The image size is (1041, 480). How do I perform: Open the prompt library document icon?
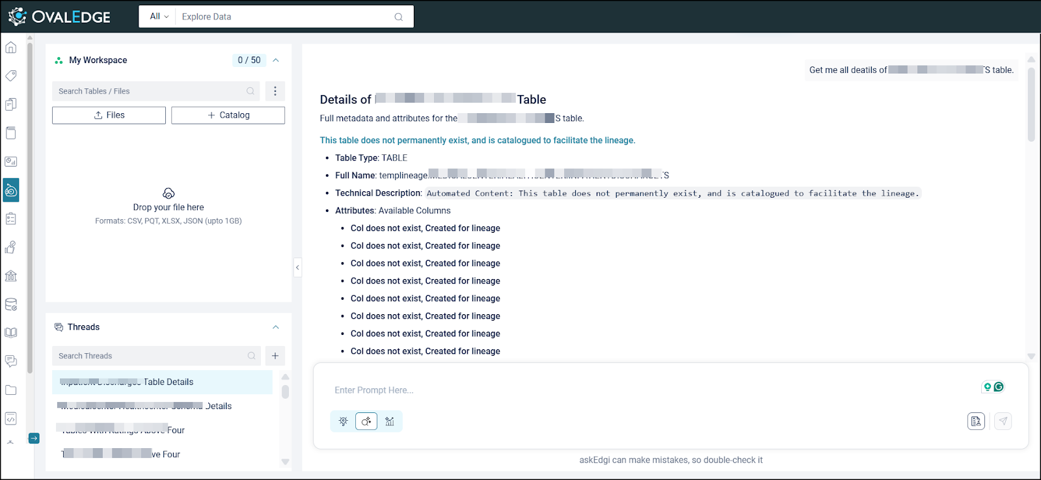(976, 421)
